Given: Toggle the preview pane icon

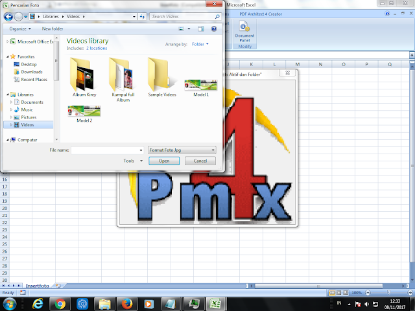Looking at the screenshot, I should point(201,29).
